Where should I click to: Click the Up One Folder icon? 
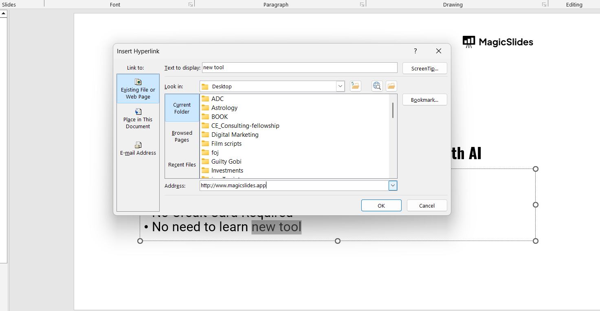point(356,86)
